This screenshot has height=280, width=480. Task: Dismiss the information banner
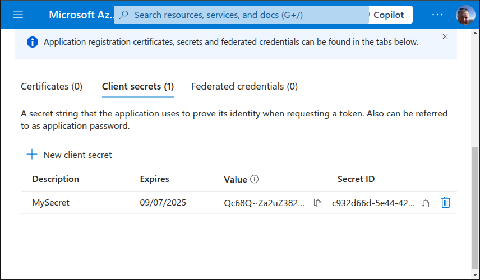click(445, 37)
